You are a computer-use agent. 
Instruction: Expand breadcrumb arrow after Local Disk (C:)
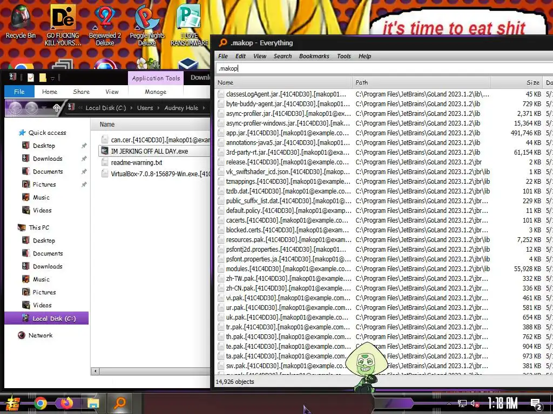tap(132, 108)
